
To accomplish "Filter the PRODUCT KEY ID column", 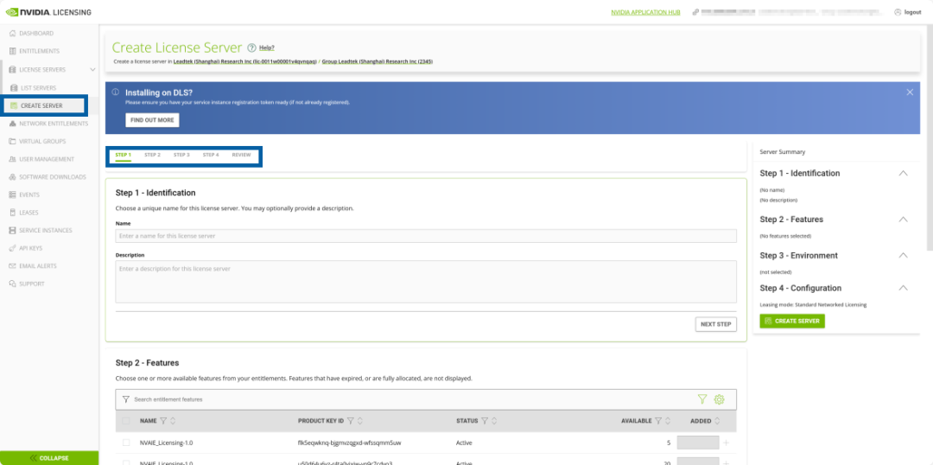I will [351, 421].
